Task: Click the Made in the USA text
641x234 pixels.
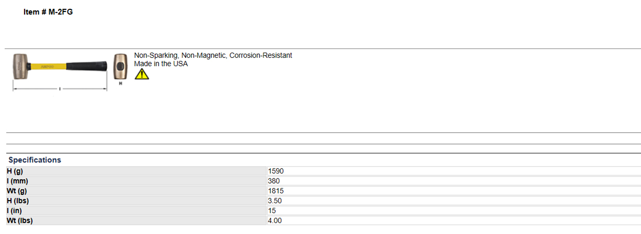Action: tap(161, 64)
